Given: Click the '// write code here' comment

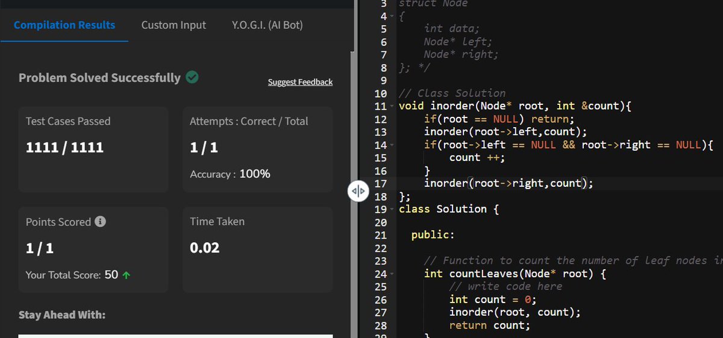Looking at the screenshot, I should click(506, 286).
